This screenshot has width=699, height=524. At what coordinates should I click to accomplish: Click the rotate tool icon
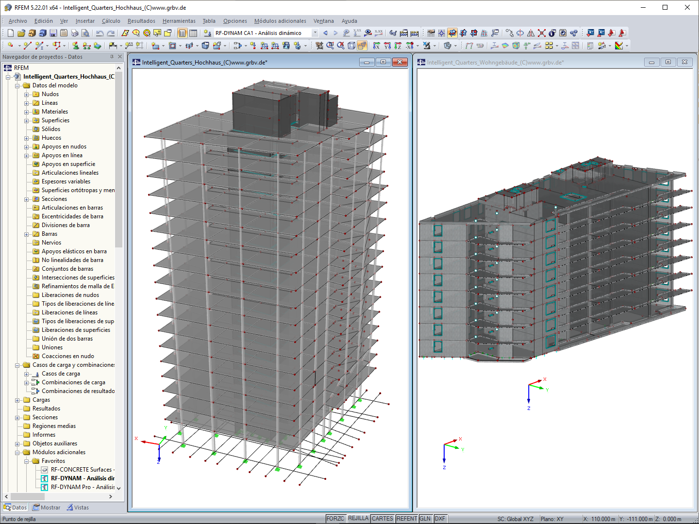[520, 33]
